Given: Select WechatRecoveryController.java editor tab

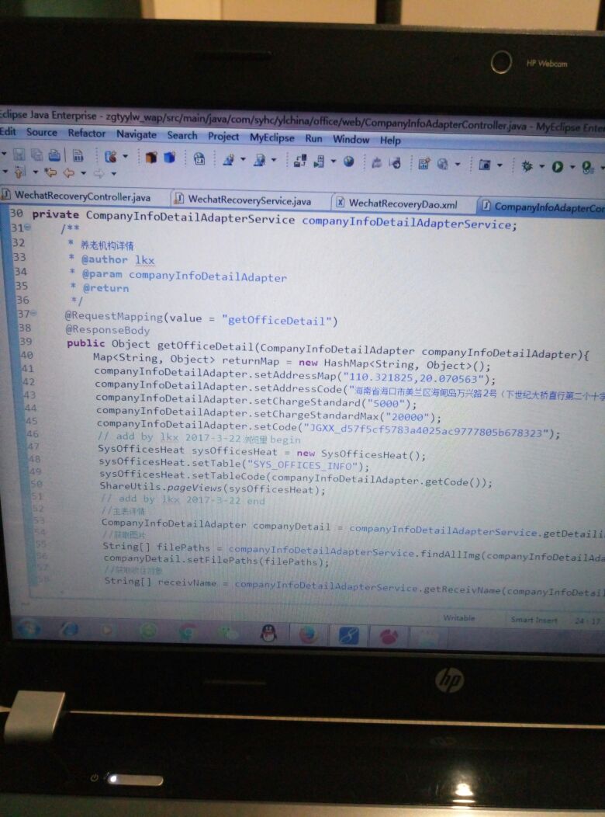Looking at the screenshot, I should 82,197.
